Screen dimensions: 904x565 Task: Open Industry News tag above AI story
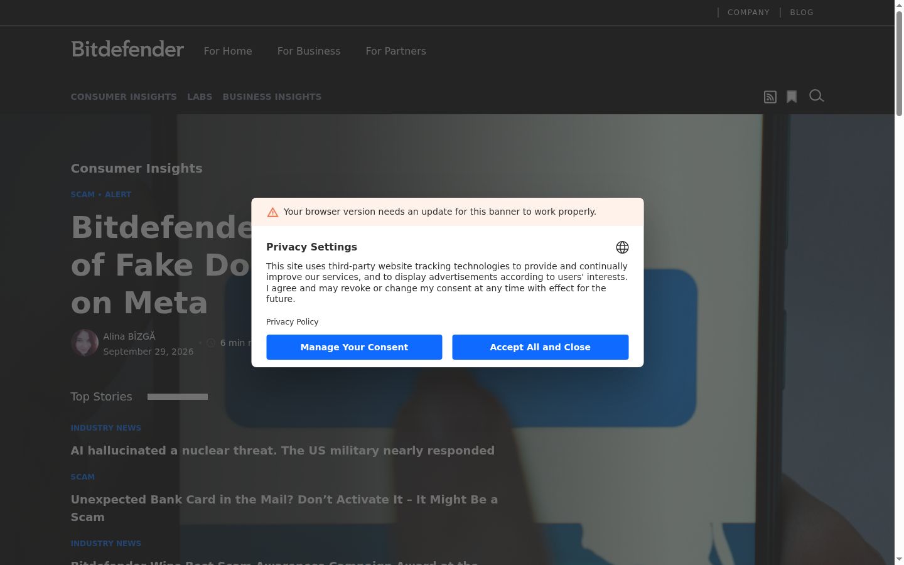pyautogui.click(x=106, y=428)
